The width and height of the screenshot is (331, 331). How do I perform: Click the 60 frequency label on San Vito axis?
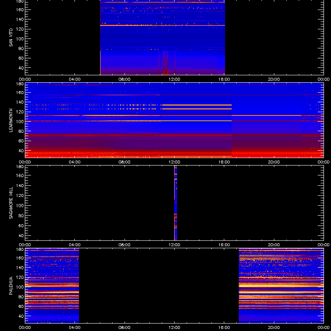click(x=21, y=58)
